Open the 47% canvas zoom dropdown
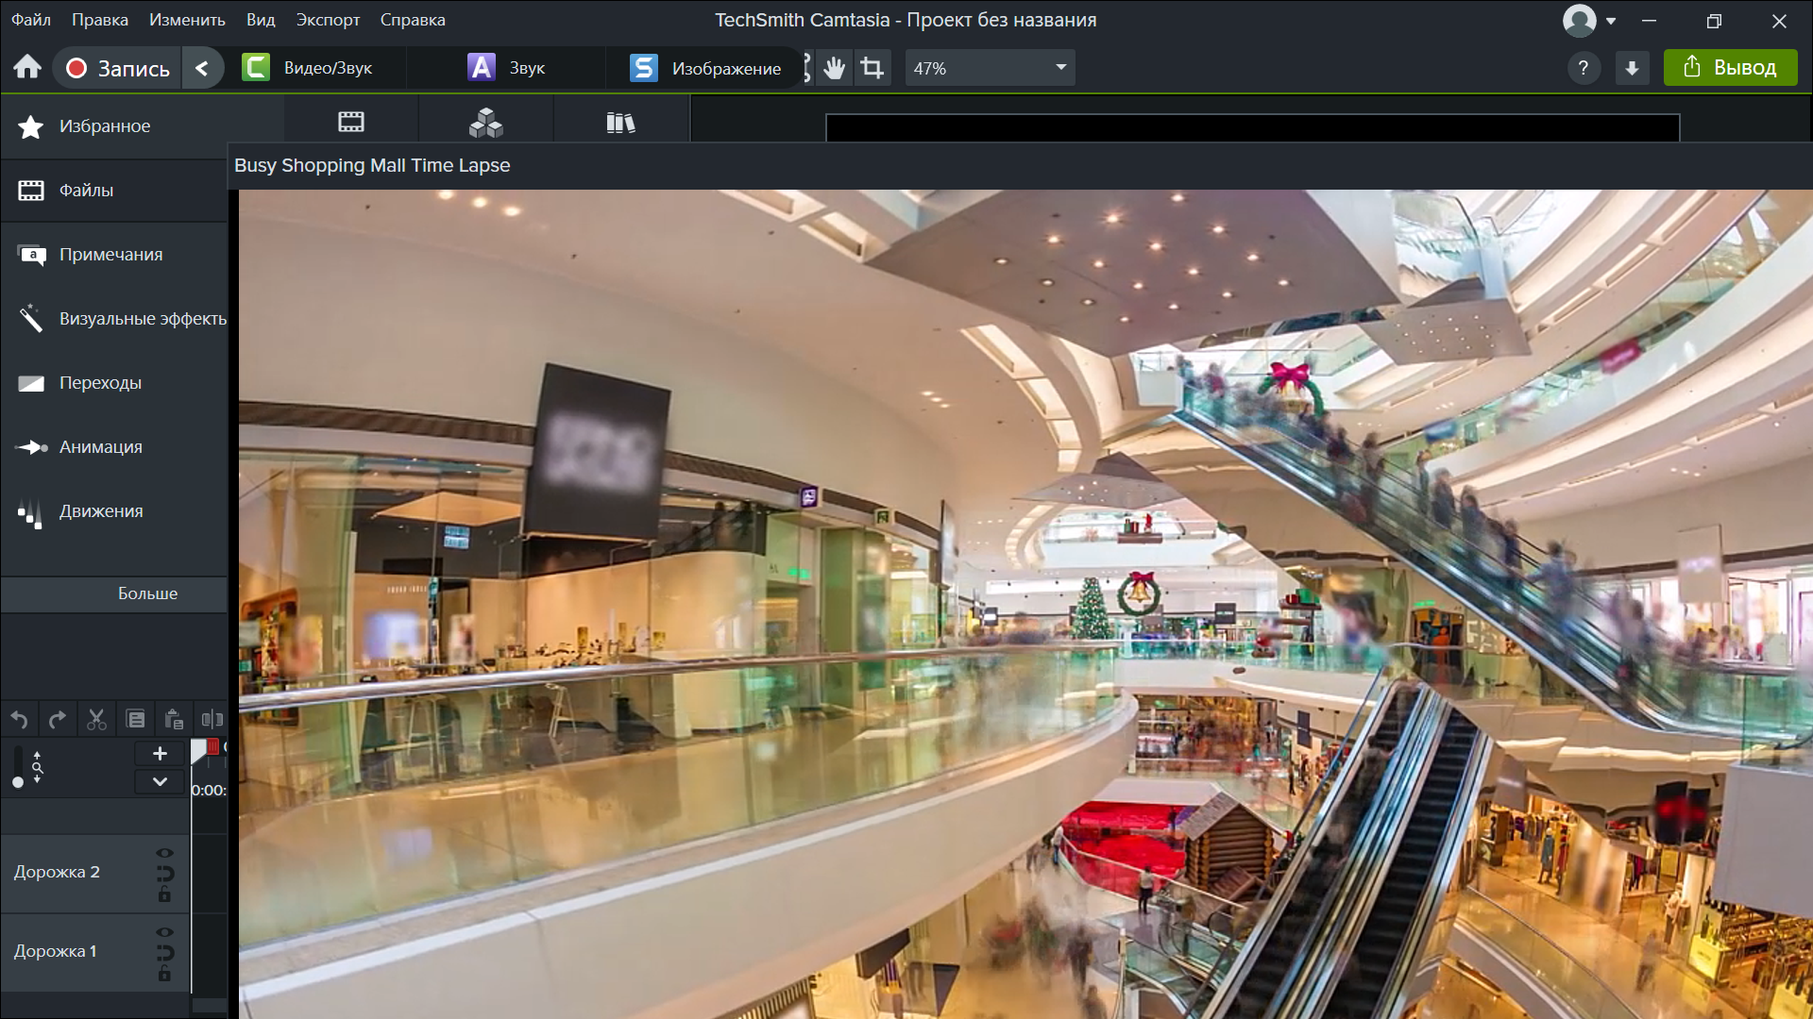Viewport: 1813px width, 1019px height. click(990, 68)
